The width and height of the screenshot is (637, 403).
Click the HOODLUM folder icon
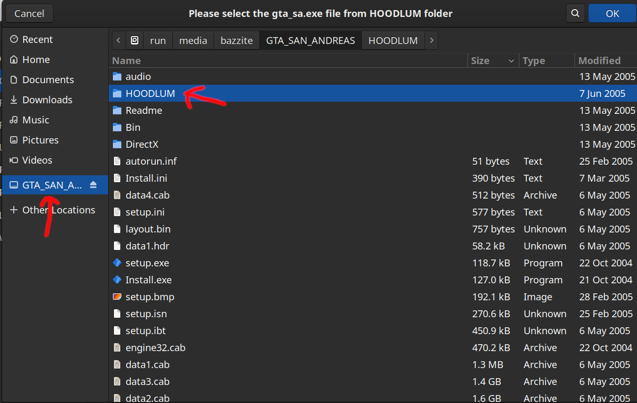click(117, 94)
